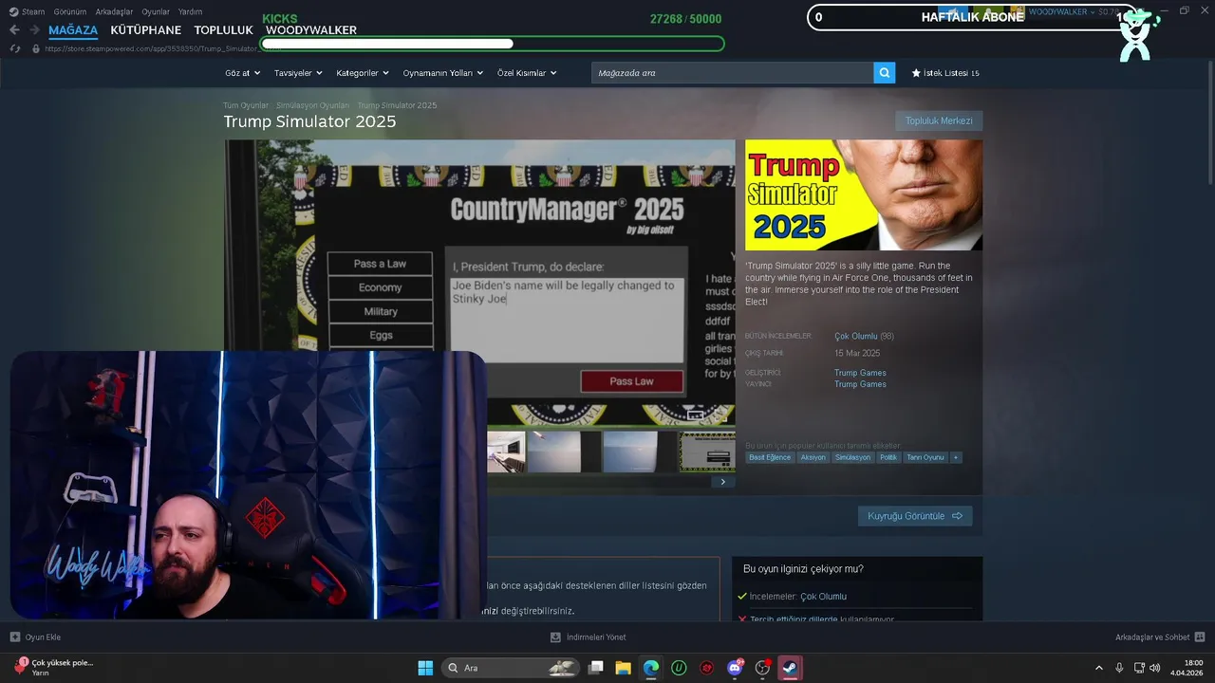This screenshot has width=1215, height=683.
Task: Expand the Özel Kısımlar dropdown
Action: click(527, 73)
